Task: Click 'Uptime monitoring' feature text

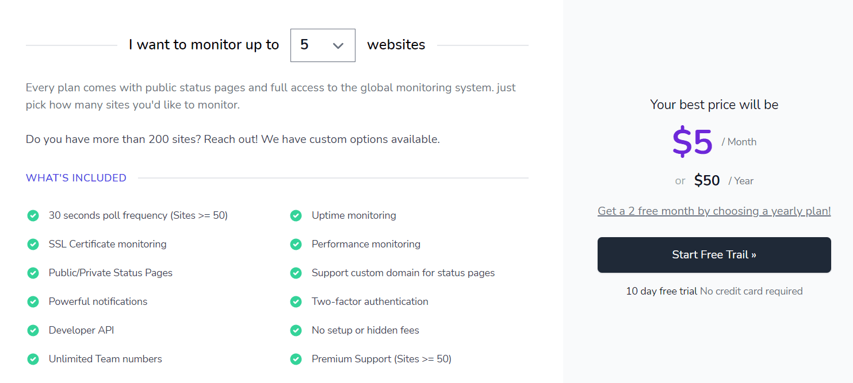Action: 354,215
